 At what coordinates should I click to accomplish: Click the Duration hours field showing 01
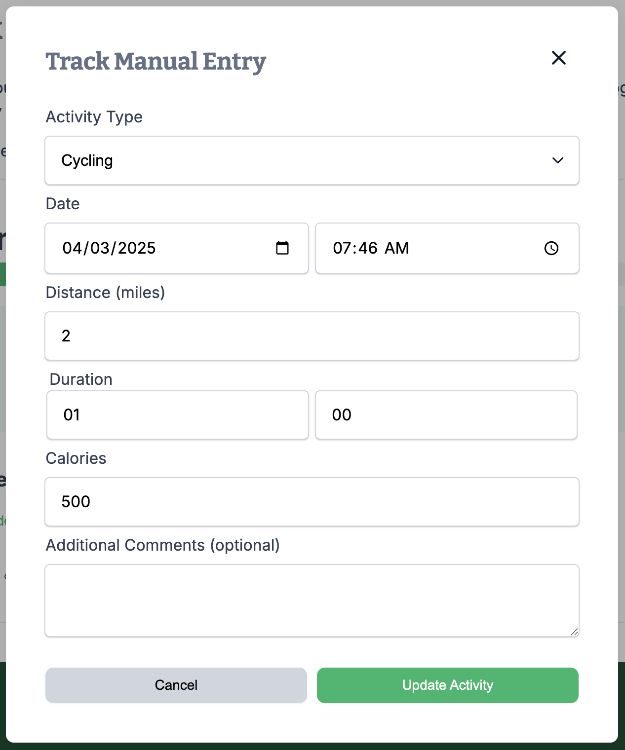pyautogui.click(x=177, y=415)
